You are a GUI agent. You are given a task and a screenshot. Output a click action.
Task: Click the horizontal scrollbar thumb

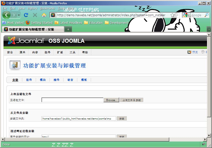[x=87, y=139]
